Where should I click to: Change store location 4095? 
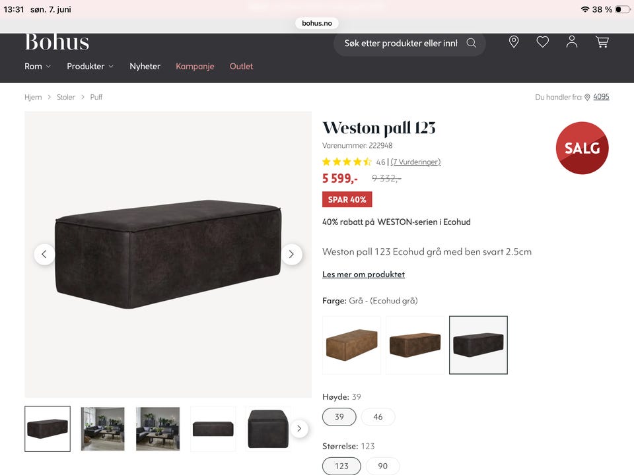[x=601, y=96]
